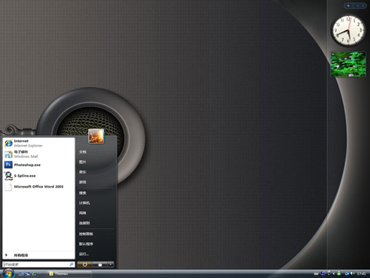Click sidebar next gadgets page arrow
Screen dimensions: 370x278
point(363,6)
